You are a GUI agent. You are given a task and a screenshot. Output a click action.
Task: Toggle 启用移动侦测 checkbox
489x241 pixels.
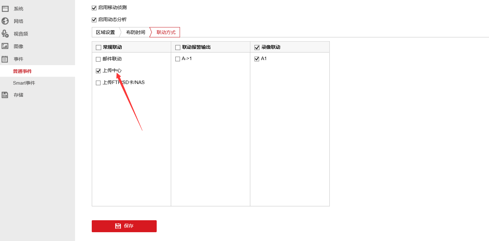point(94,8)
